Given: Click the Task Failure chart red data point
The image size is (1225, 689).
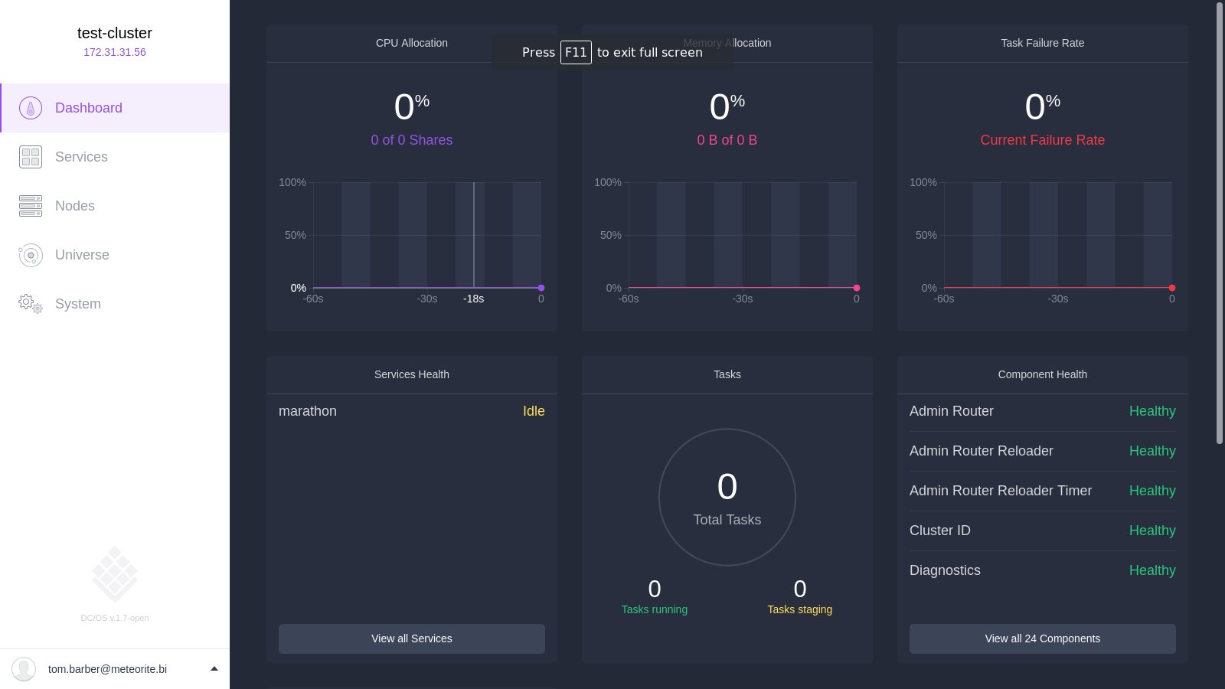Looking at the screenshot, I should click(1172, 288).
